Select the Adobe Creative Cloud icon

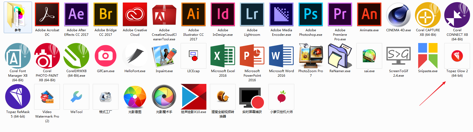click(135, 14)
